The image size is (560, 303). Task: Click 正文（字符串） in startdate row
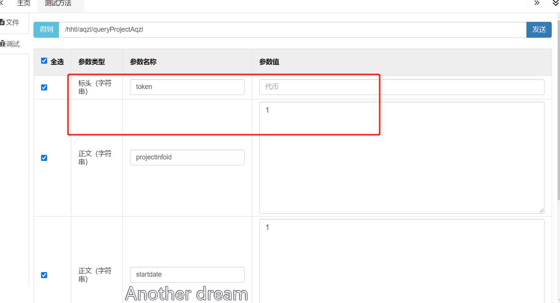(x=95, y=275)
